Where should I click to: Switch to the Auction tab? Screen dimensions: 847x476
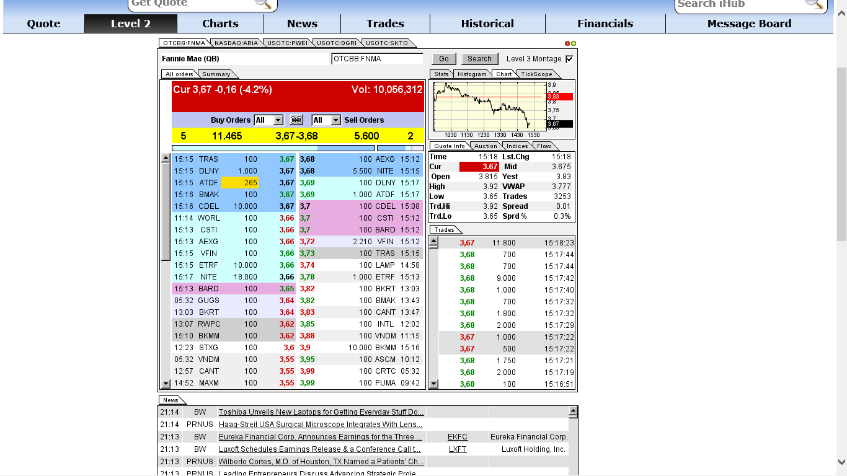[486, 146]
